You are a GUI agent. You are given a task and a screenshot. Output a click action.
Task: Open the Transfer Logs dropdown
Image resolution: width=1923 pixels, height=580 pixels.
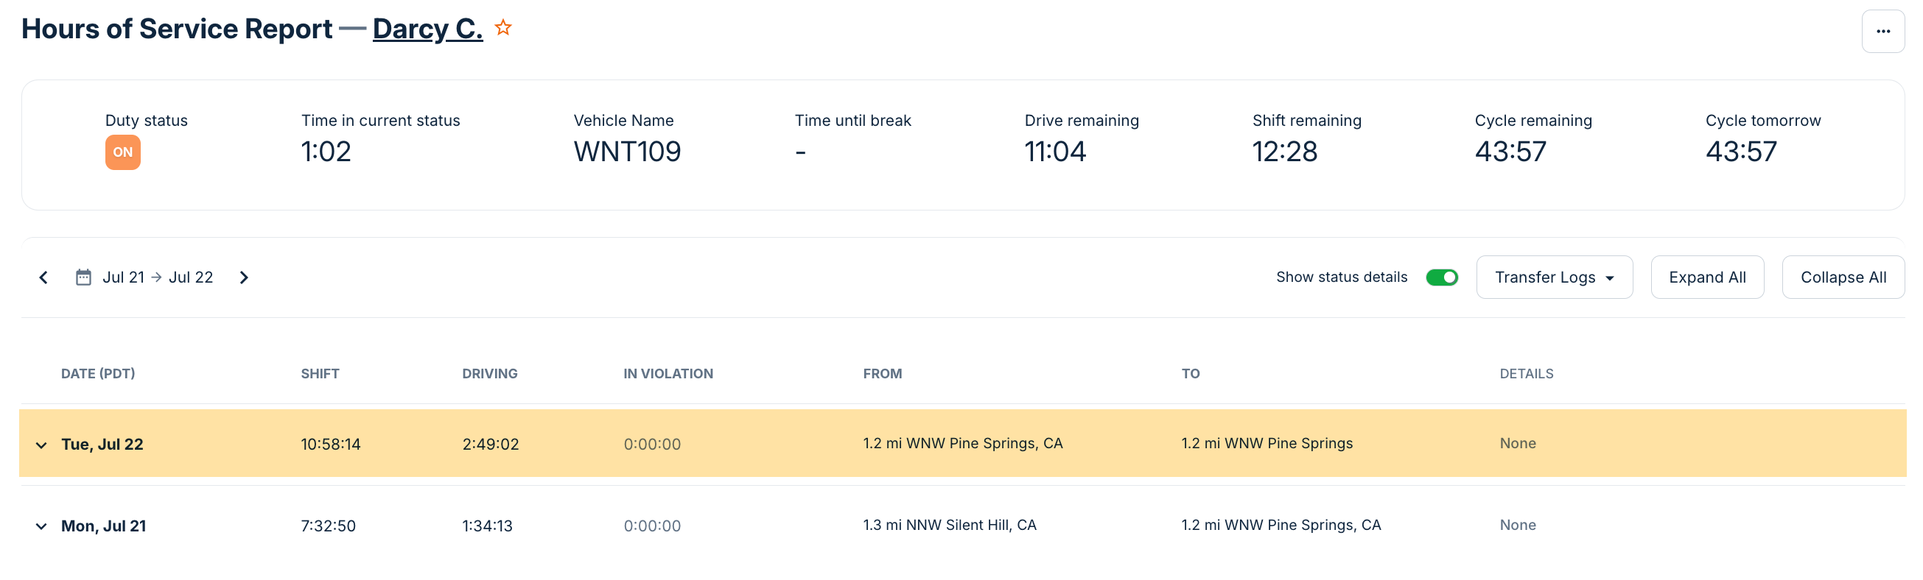coord(1553,277)
